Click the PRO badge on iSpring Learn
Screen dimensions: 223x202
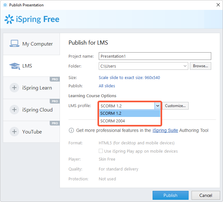55,79
